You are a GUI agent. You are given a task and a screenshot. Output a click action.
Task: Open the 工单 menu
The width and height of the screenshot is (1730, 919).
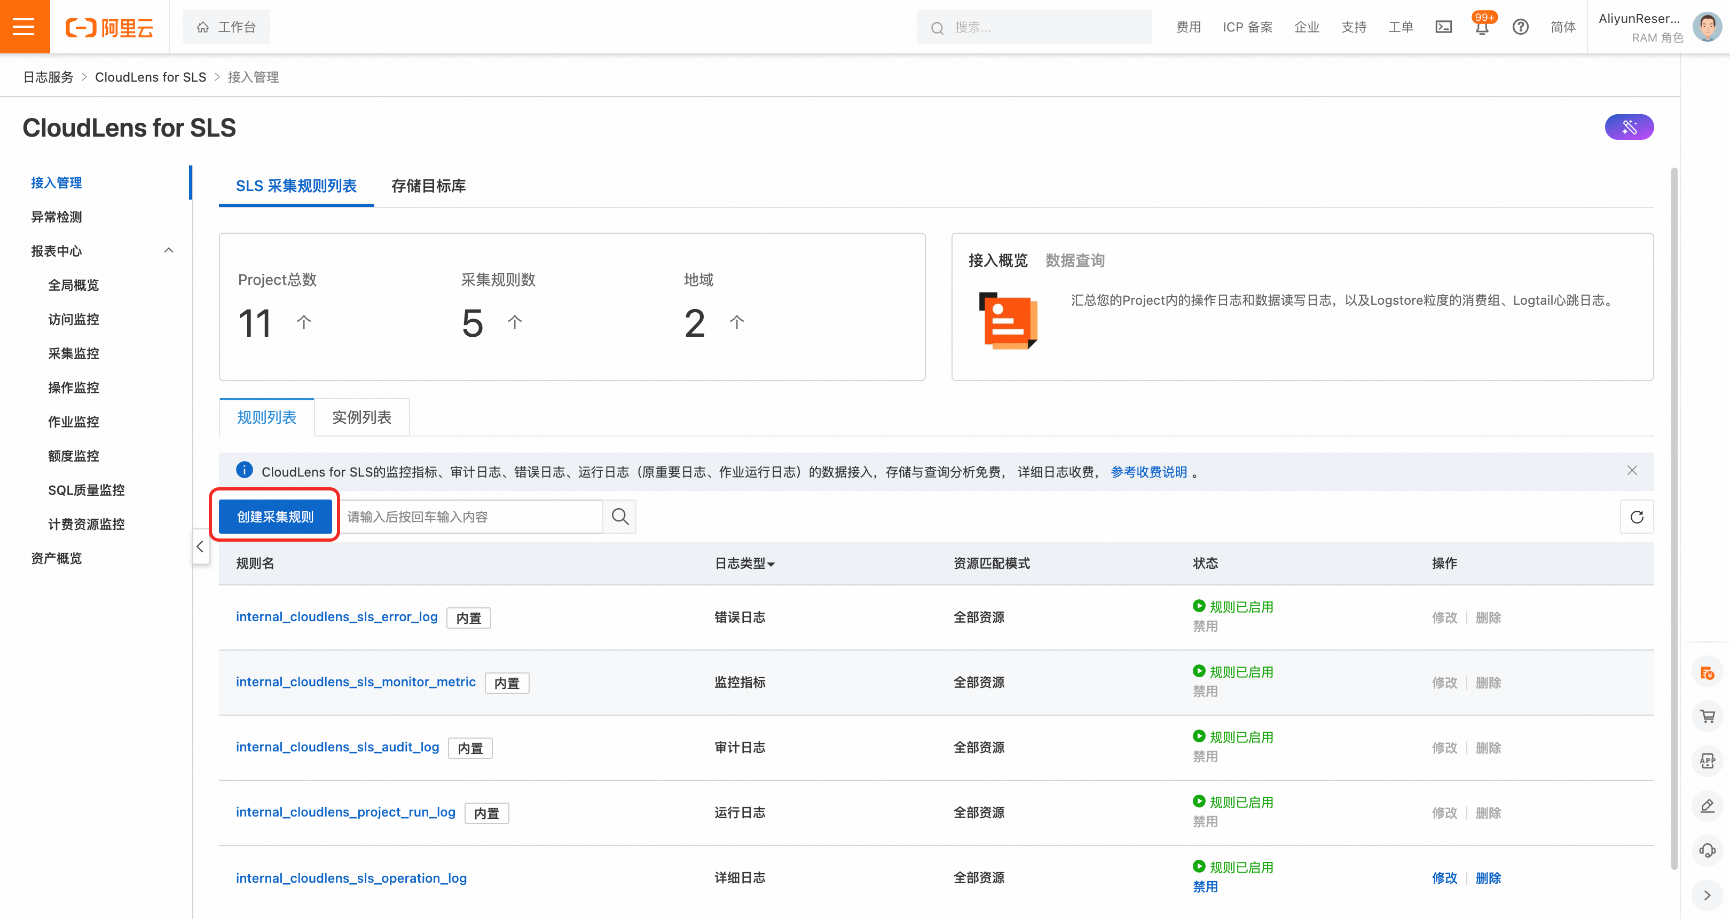[x=1401, y=27]
